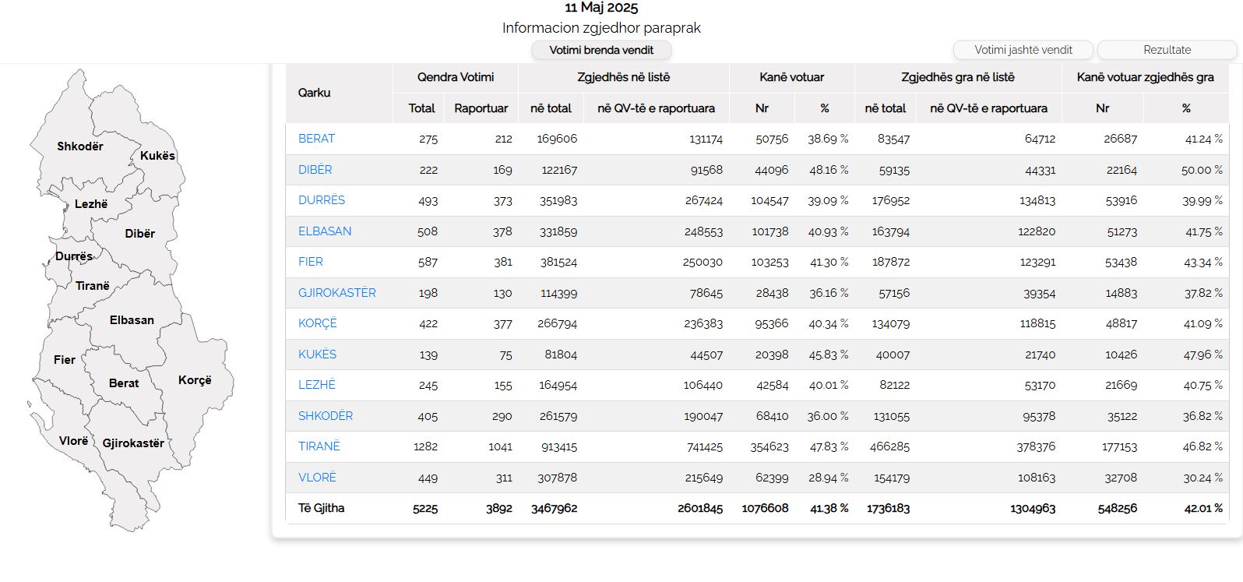Open the DIBËR county link
1243x582 pixels.
pyautogui.click(x=315, y=170)
